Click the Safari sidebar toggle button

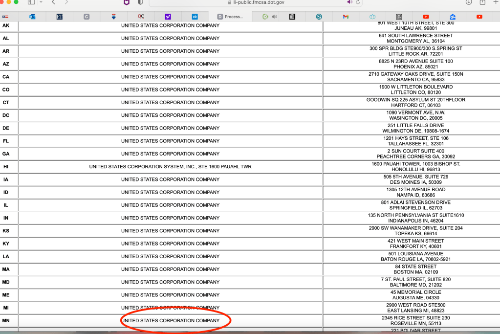[x=31, y=2]
